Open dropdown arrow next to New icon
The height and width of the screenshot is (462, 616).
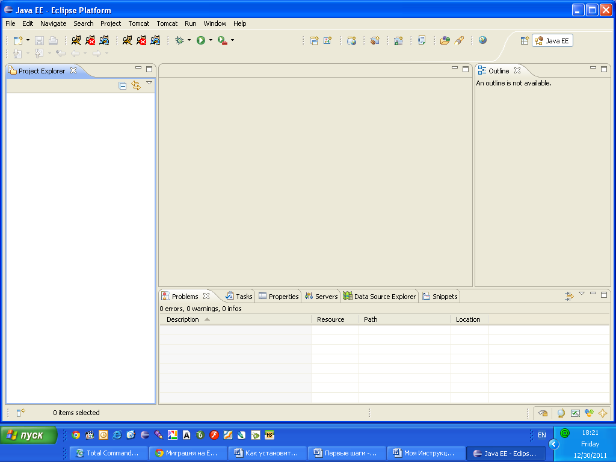[x=28, y=40]
